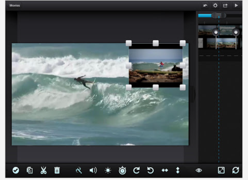Open the volume speaker control
248x180 pixels.
pos(93,170)
